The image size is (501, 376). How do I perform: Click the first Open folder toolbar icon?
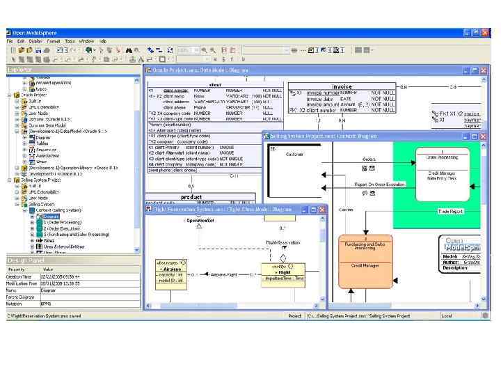click(22, 50)
